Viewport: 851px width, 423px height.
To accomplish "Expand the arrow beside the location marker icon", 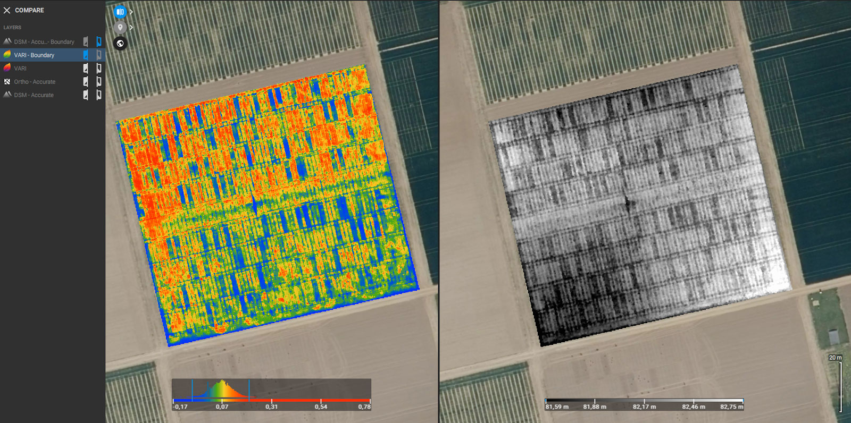I will 131,27.
